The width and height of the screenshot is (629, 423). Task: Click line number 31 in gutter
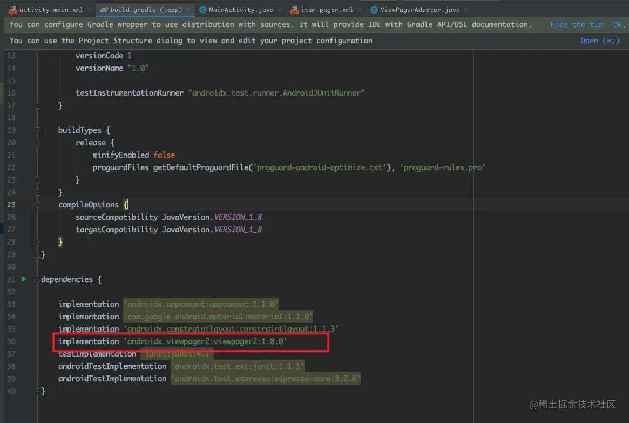(x=11, y=279)
